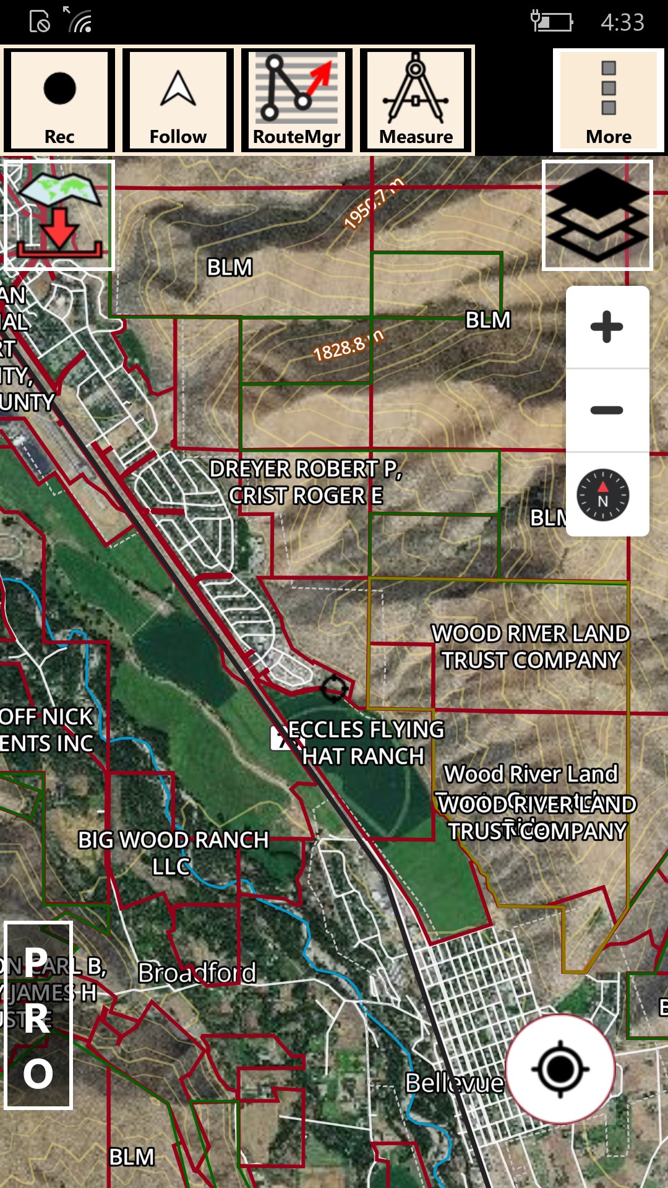This screenshot has width=668, height=1188.
Task: Tap the 1950.7 m contour label
Action: pos(374,203)
